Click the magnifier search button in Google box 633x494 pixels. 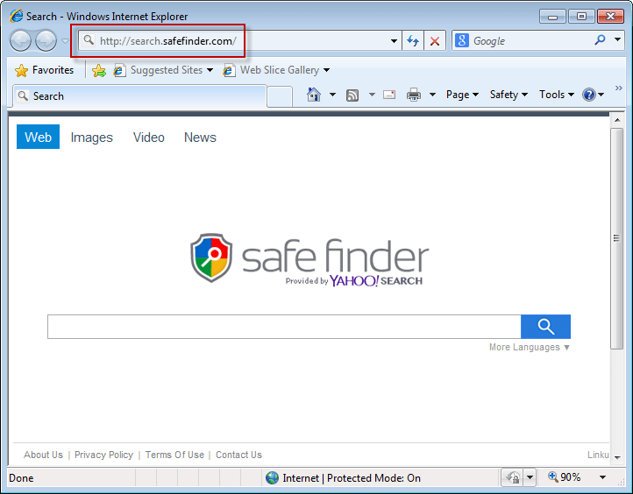point(600,40)
